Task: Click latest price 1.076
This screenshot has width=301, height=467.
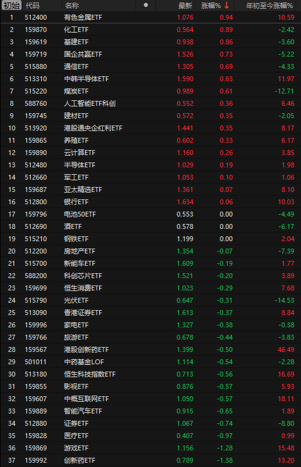Action: [185, 17]
